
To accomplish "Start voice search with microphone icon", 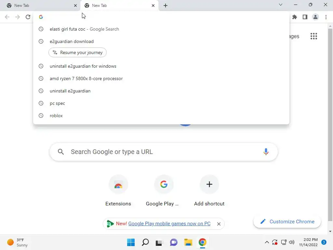I will (x=266, y=152).
